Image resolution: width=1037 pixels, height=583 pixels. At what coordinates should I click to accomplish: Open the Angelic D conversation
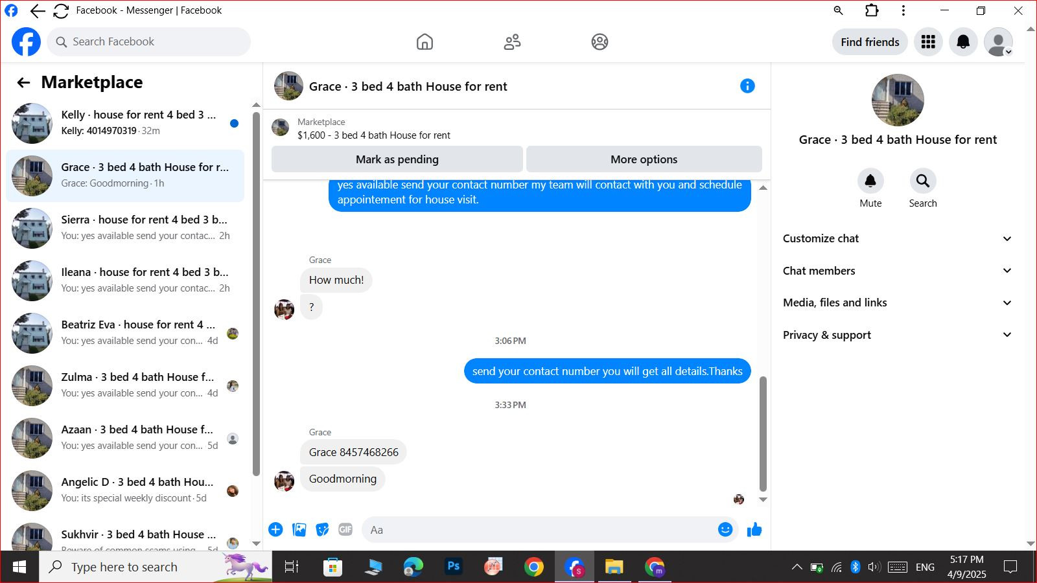pyautogui.click(x=125, y=490)
